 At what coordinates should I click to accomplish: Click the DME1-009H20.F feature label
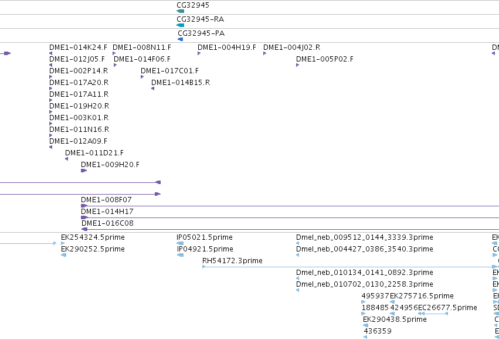tap(110, 165)
